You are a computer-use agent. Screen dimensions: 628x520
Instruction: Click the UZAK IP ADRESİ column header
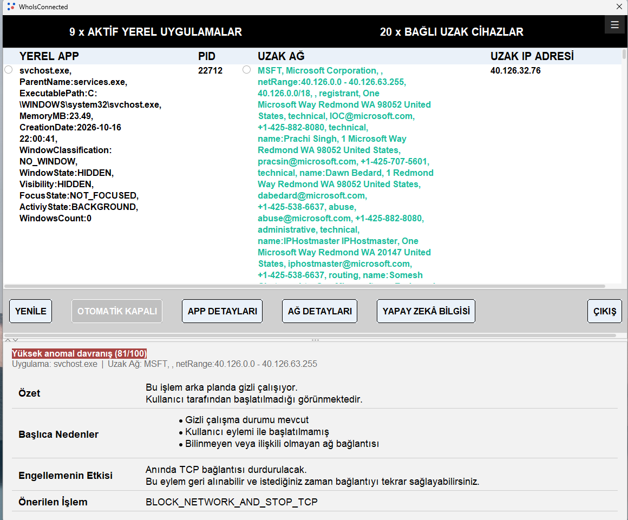(x=532, y=56)
